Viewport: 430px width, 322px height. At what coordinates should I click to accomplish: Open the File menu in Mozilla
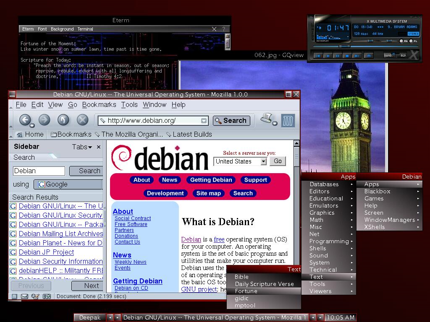[x=21, y=104]
